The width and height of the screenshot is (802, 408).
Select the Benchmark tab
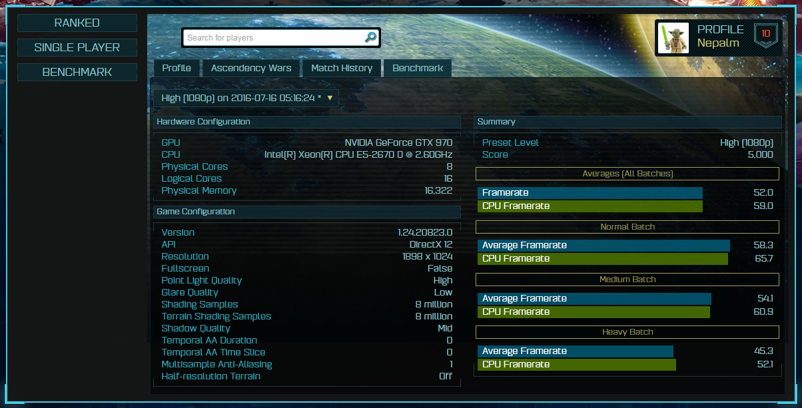click(x=418, y=68)
